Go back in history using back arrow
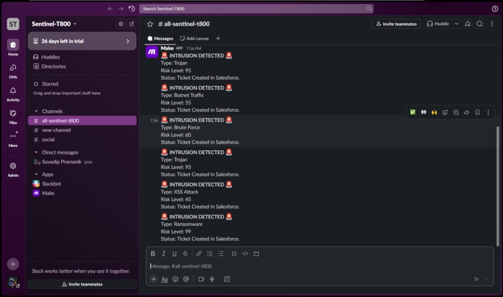The width and height of the screenshot is (503, 297). coord(110,9)
